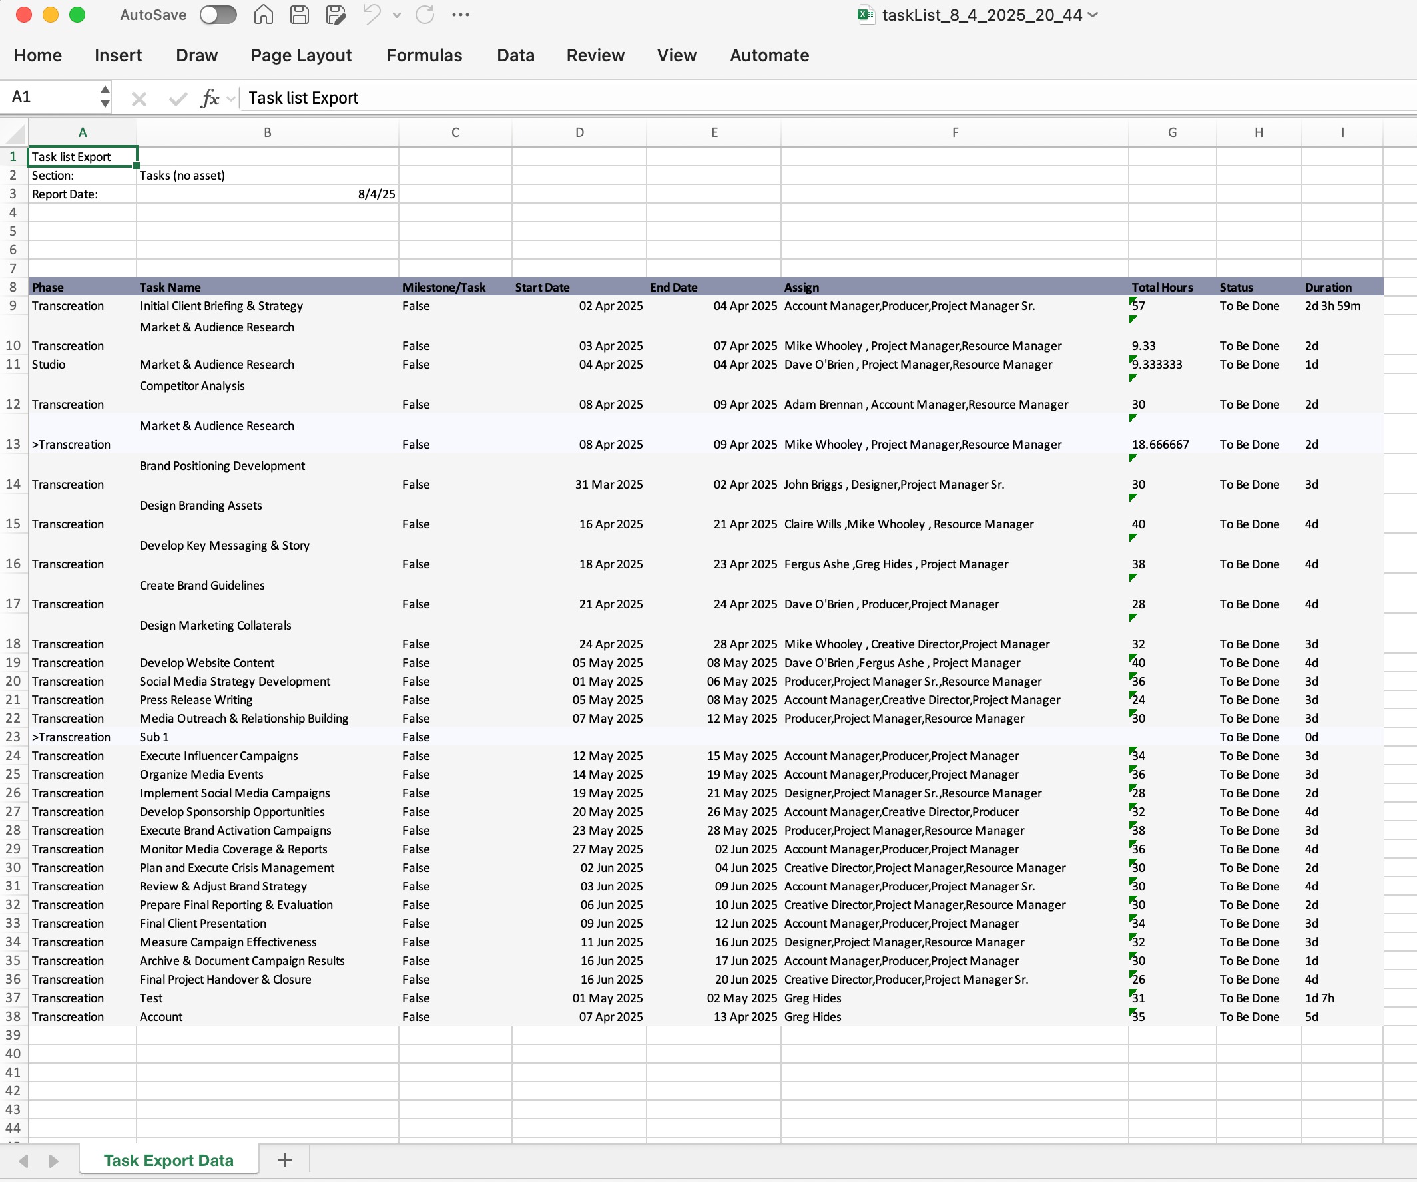Click the formula bar cancel X icon

point(139,99)
